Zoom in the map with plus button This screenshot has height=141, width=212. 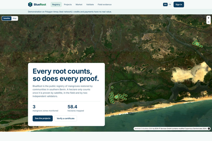point(209,18)
